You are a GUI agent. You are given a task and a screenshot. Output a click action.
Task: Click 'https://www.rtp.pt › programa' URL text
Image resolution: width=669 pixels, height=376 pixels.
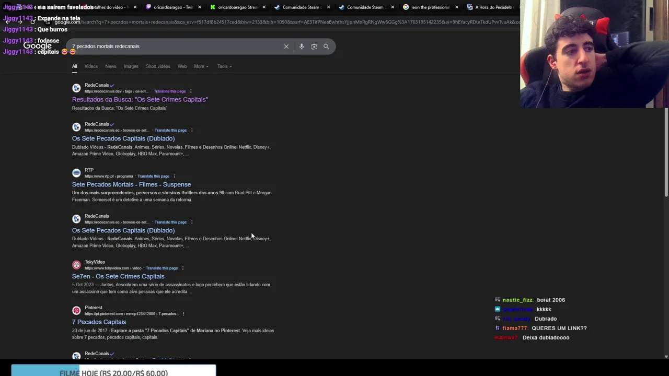109,177
